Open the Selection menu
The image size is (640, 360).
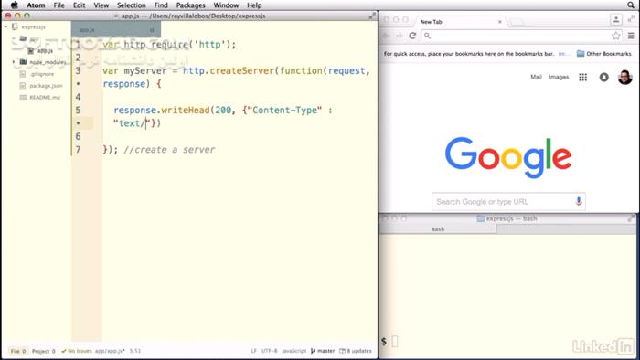click(x=132, y=5)
